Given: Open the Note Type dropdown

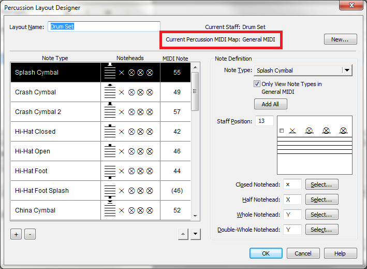Looking at the screenshot, I should click(x=347, y=70).
